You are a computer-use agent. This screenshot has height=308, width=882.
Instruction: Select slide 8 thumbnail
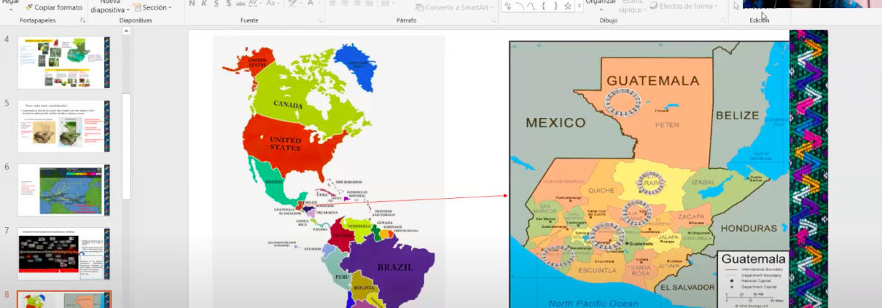tap(63, 299)
